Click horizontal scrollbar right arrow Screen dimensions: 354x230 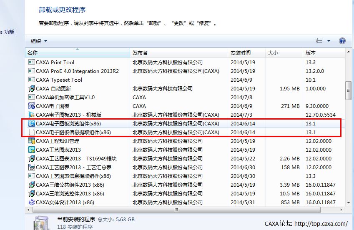click(341, 210)
